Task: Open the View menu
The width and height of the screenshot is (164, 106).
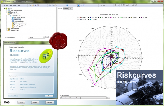Action: pyautogui.click(x=11, y=5)
